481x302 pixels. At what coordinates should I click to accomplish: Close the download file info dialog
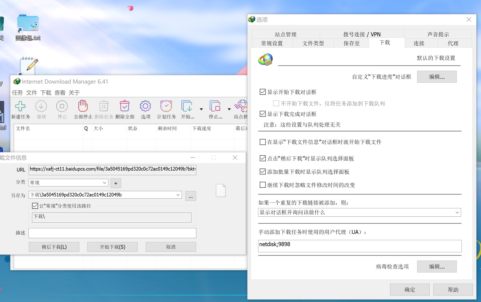pyautogui.click(x=235, y=158)
